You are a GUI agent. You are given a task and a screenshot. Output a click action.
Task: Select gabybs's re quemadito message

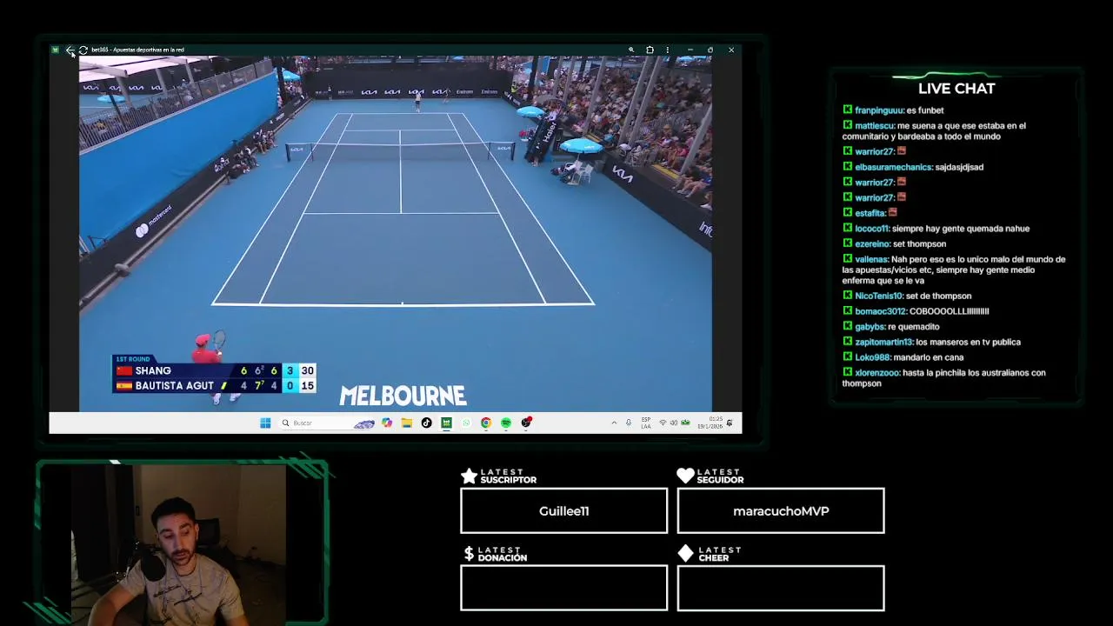click(891, 327)
